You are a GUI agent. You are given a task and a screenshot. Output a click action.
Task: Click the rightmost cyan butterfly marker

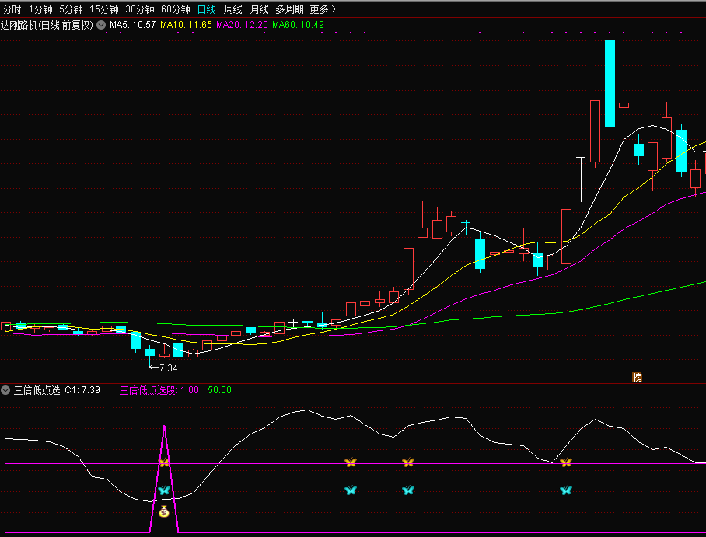pyautogui.click(x=566, y=490)
